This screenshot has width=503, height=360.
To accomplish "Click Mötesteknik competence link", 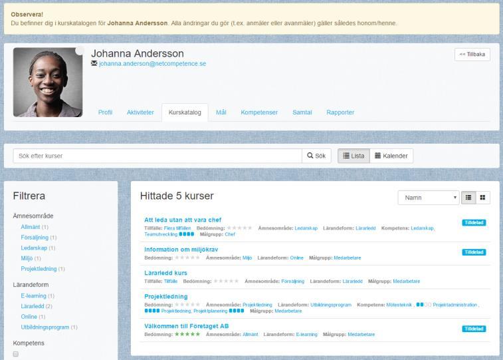I will [399, 305].
